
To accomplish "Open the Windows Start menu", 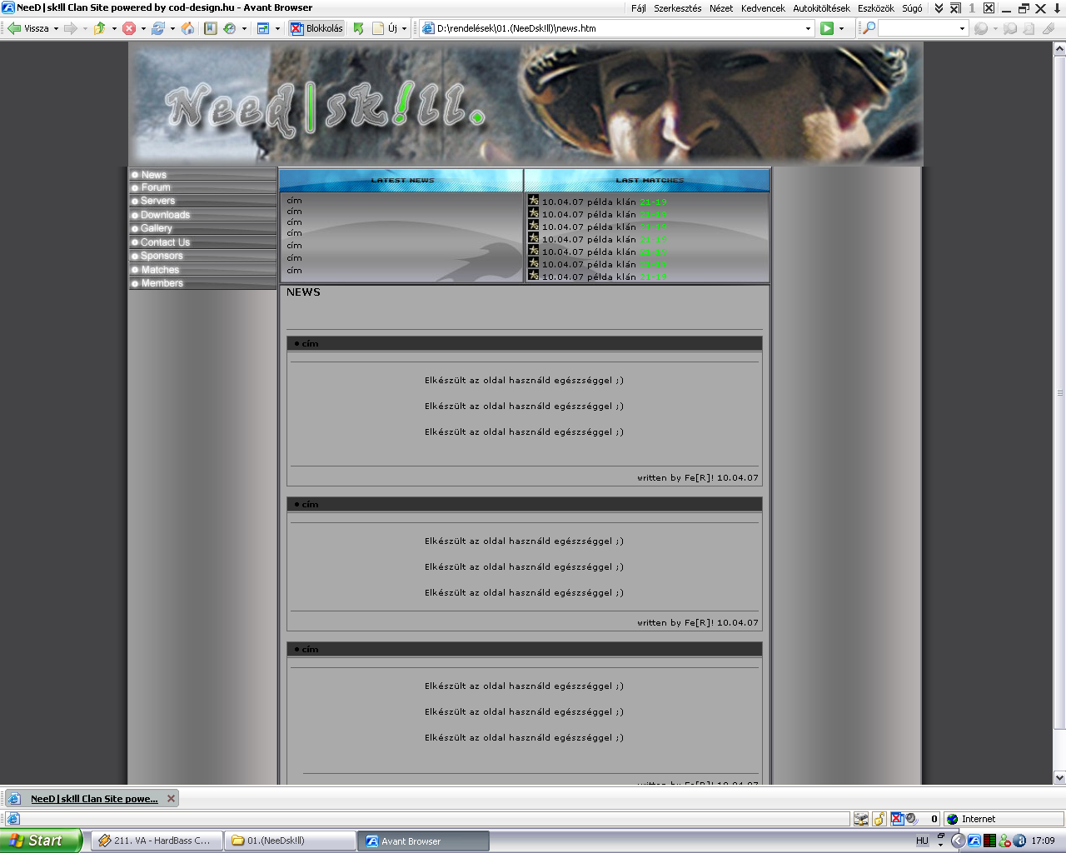I will coord(41,841).
